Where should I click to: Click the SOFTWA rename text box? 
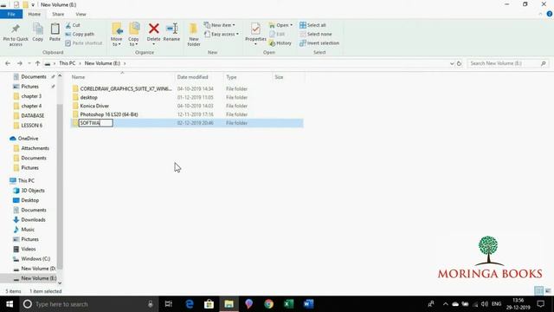(x=96, y=123)
